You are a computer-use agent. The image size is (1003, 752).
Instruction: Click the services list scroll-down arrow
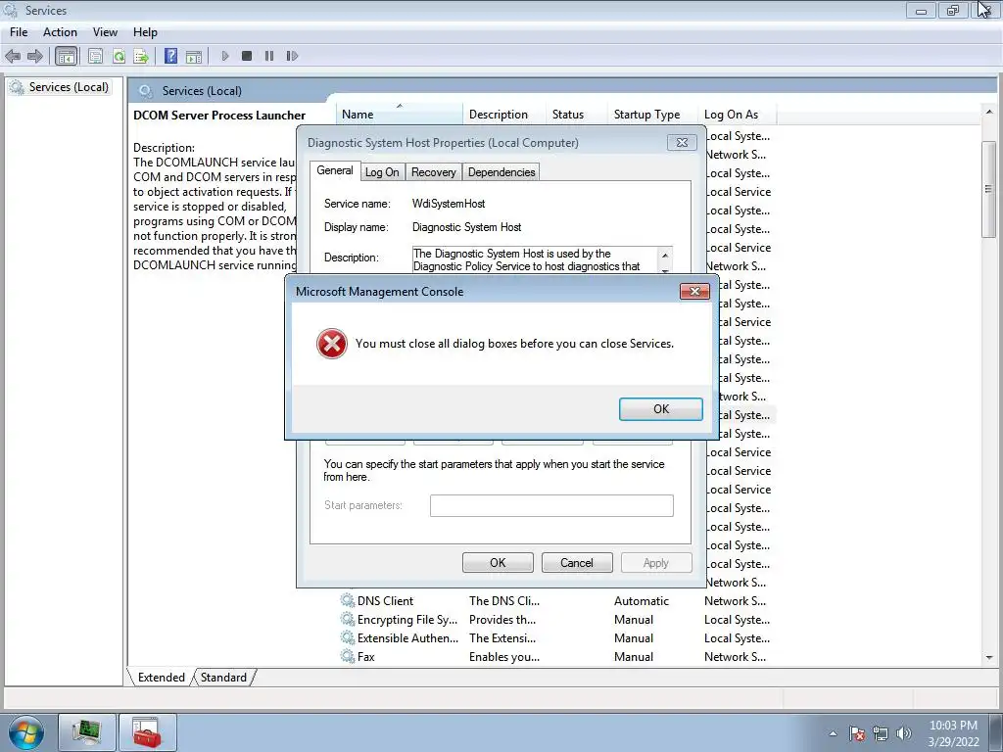pyautogui.click(x=989, y=657)
